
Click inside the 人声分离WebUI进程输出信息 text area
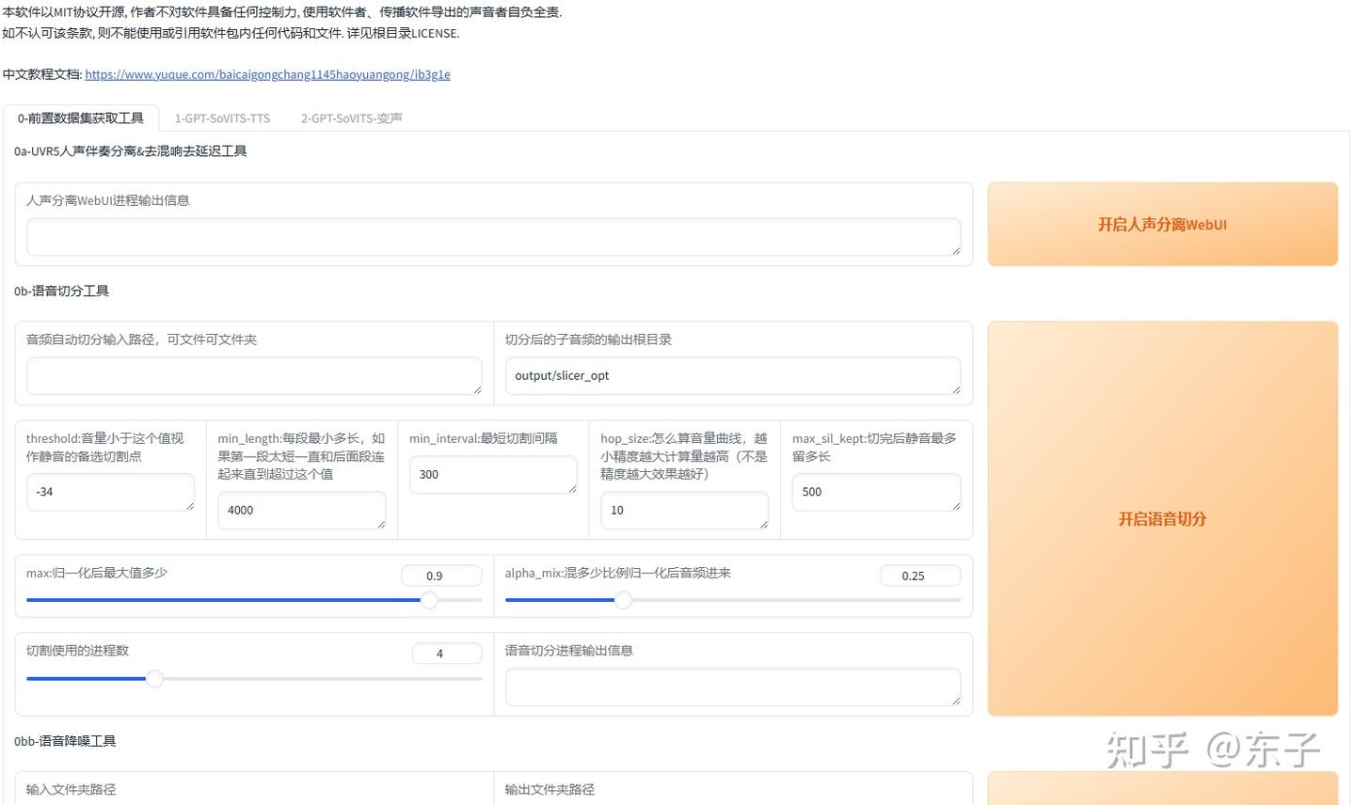click(x=493, y=237)
